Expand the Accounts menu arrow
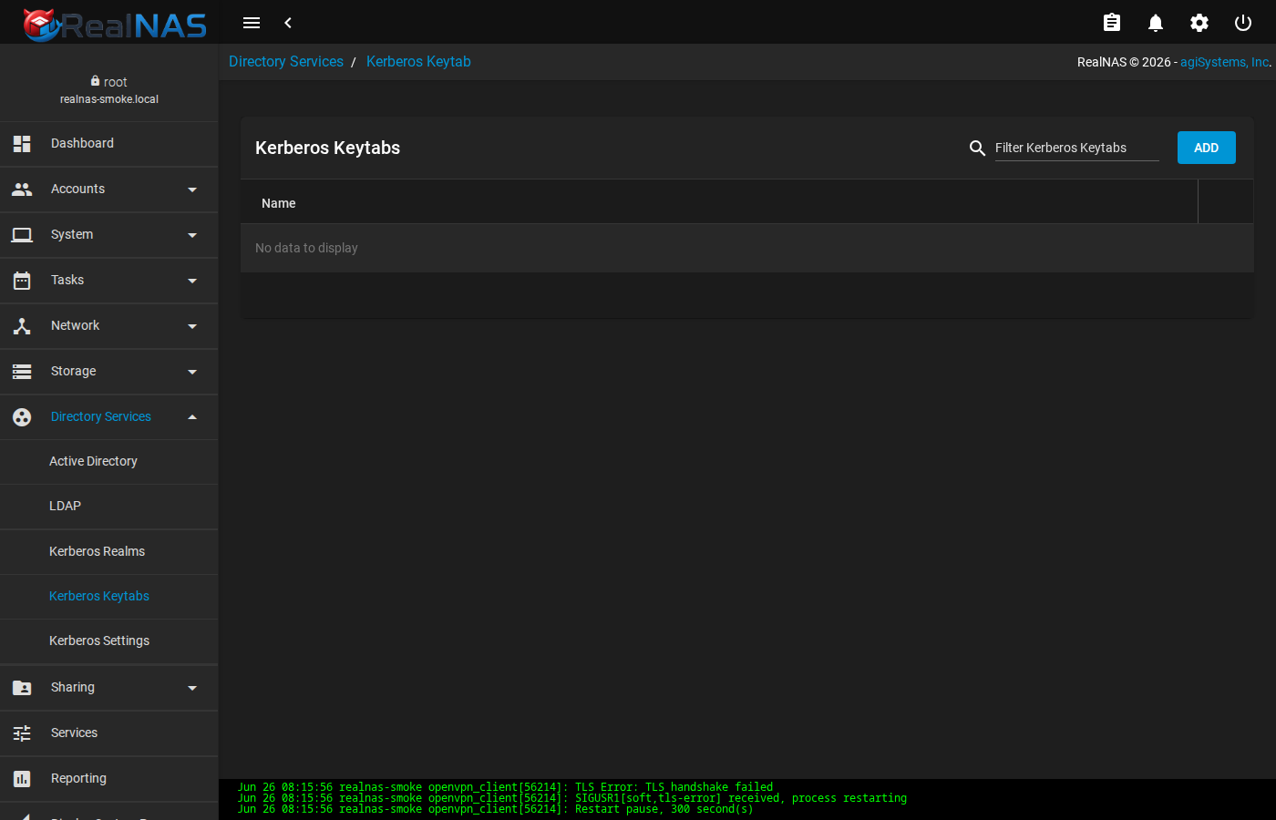 click(192, 190)
